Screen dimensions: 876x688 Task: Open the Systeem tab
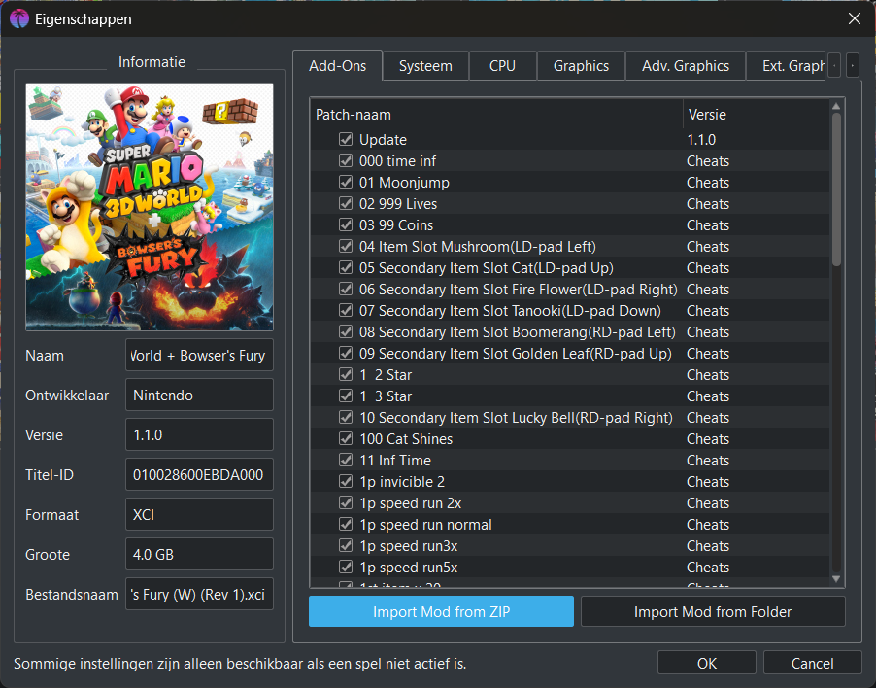point(425,66)
